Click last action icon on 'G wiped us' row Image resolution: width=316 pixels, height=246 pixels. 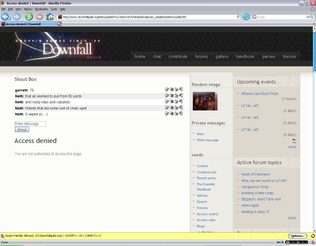181,113
